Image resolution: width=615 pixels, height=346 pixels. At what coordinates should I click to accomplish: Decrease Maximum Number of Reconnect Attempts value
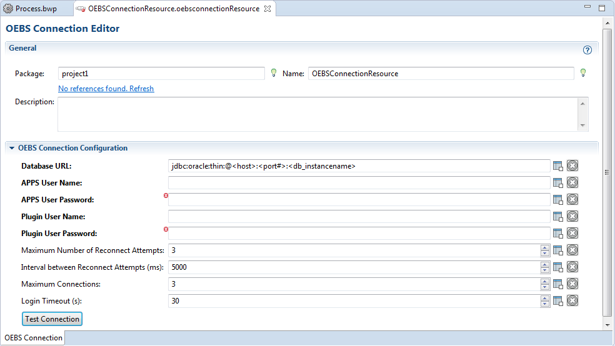click(545, 253)
